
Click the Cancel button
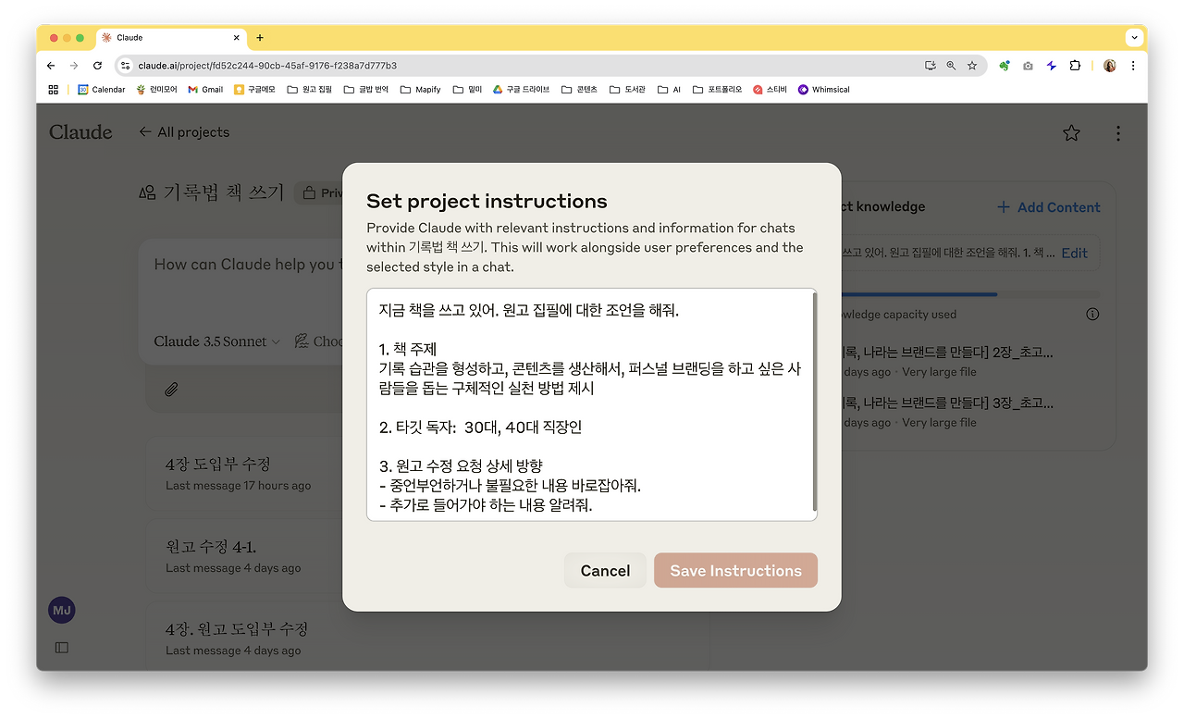click(x=605, y=570)
